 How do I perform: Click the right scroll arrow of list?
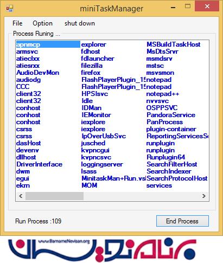point(204,196)
